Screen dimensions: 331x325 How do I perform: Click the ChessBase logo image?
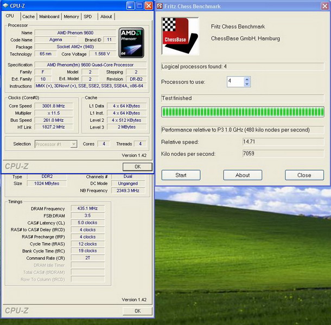tap(180, 36)
